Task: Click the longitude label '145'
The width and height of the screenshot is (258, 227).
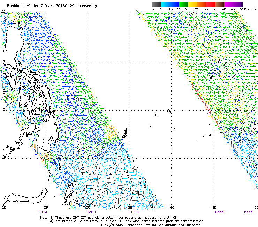Action: pyautogui.click(x=213, y=207)
